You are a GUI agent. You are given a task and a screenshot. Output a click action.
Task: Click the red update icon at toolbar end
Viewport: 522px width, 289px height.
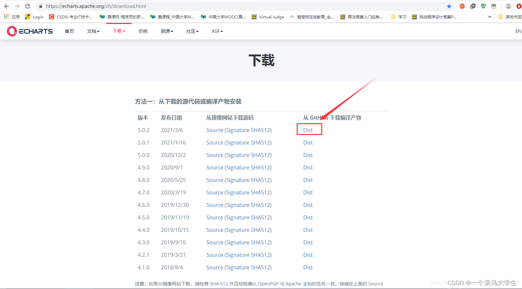519,6
